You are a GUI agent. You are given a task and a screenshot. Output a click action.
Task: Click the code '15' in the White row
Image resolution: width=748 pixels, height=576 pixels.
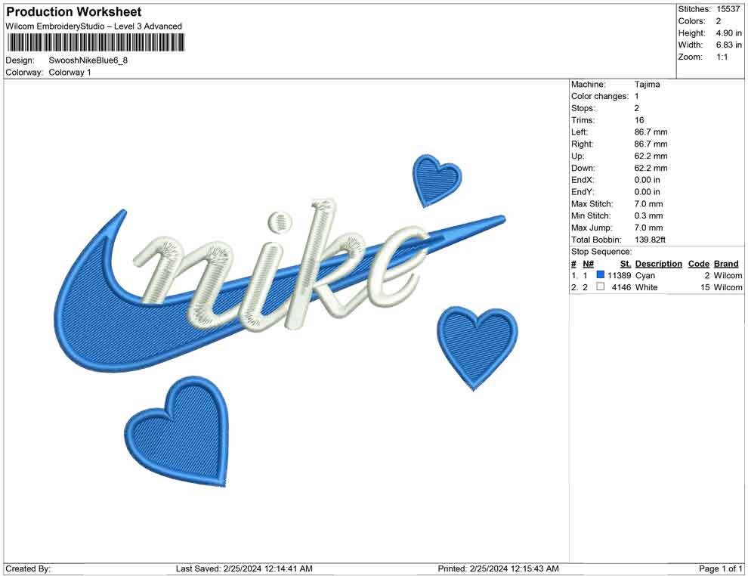pos(705,287)
